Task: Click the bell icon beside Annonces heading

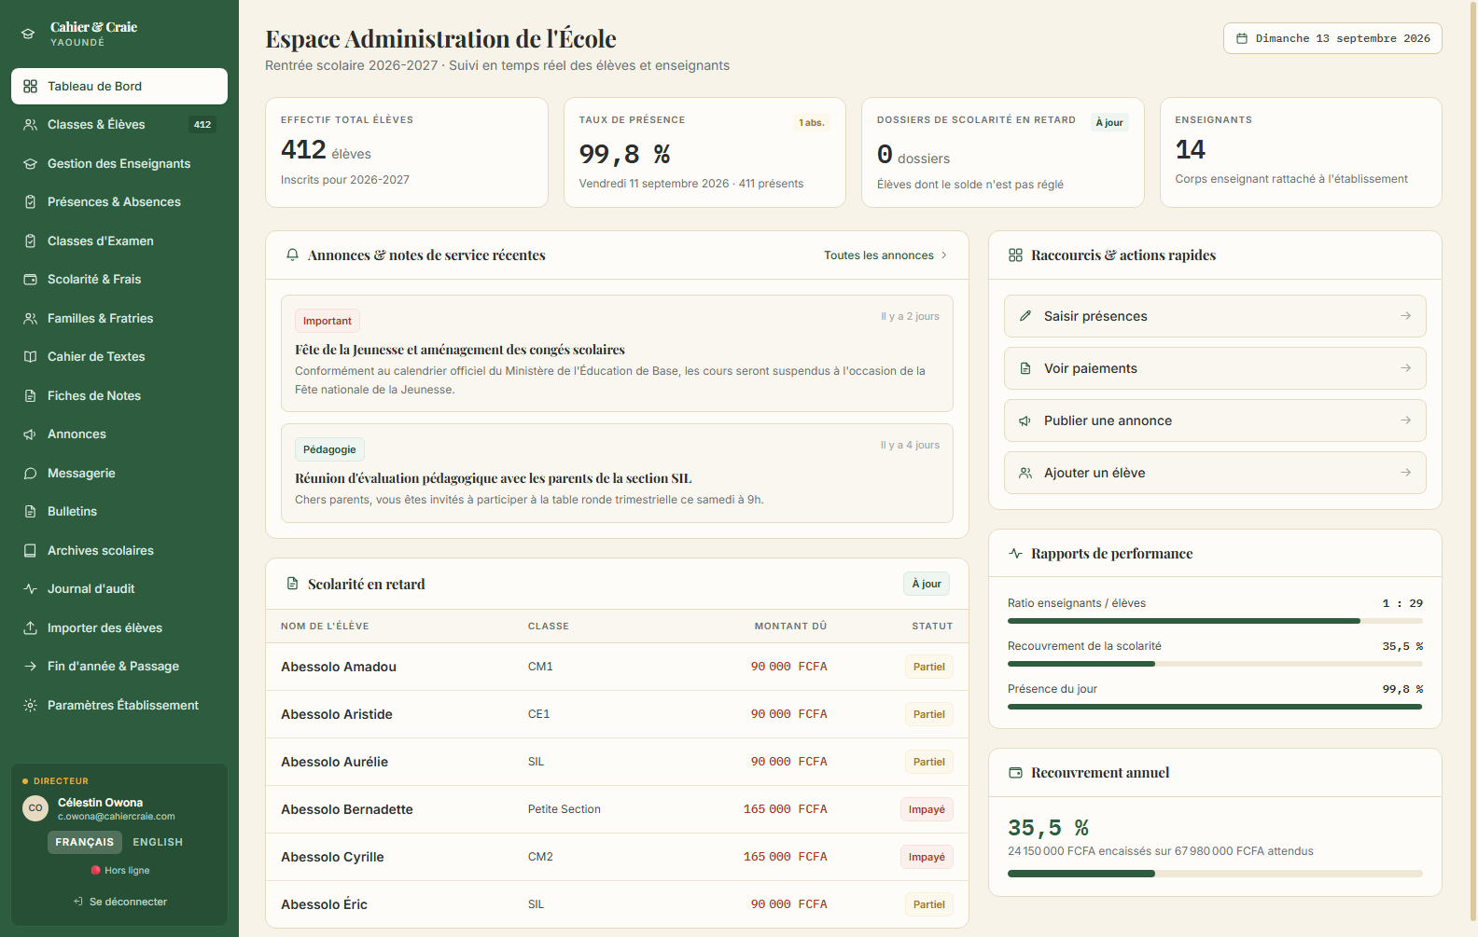Action: 292,255
